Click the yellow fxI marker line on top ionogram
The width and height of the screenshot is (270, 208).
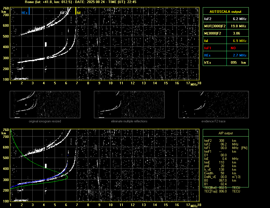point(76,11)
